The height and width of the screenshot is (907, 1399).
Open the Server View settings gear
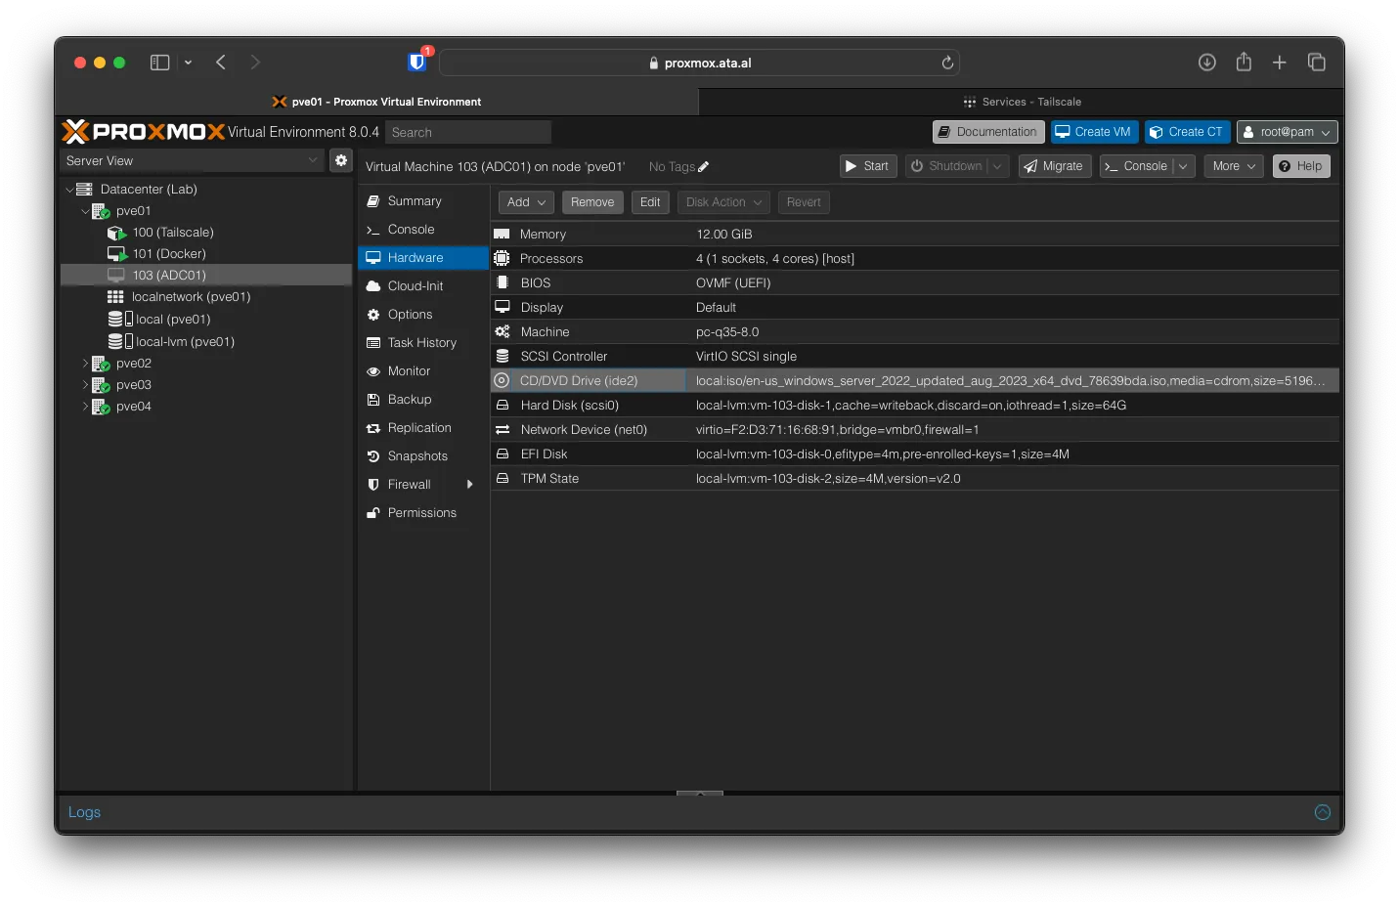(x=341, y=160)
